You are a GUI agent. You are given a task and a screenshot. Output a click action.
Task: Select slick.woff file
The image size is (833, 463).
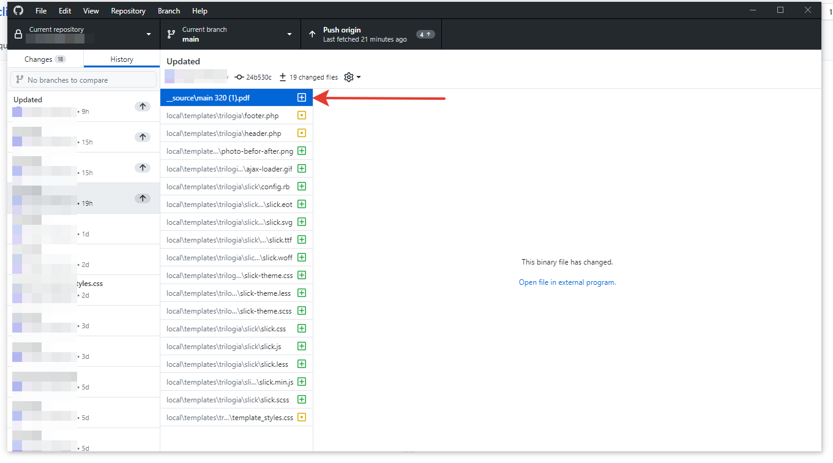pos(237,257)
